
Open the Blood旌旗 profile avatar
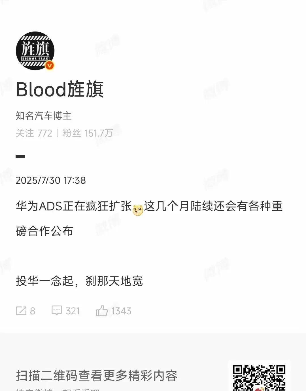pos(35,51)
